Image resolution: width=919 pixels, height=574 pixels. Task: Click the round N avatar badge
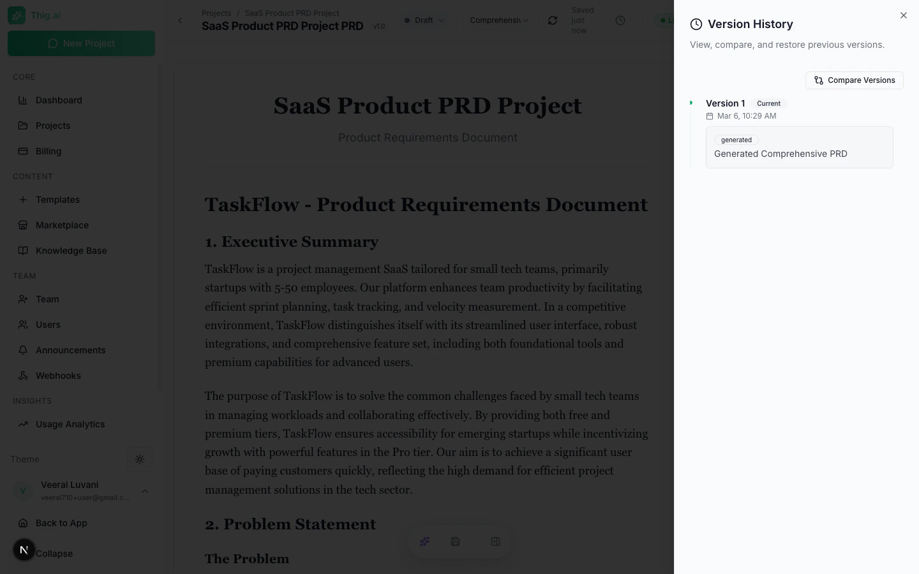tap(24, 549)
